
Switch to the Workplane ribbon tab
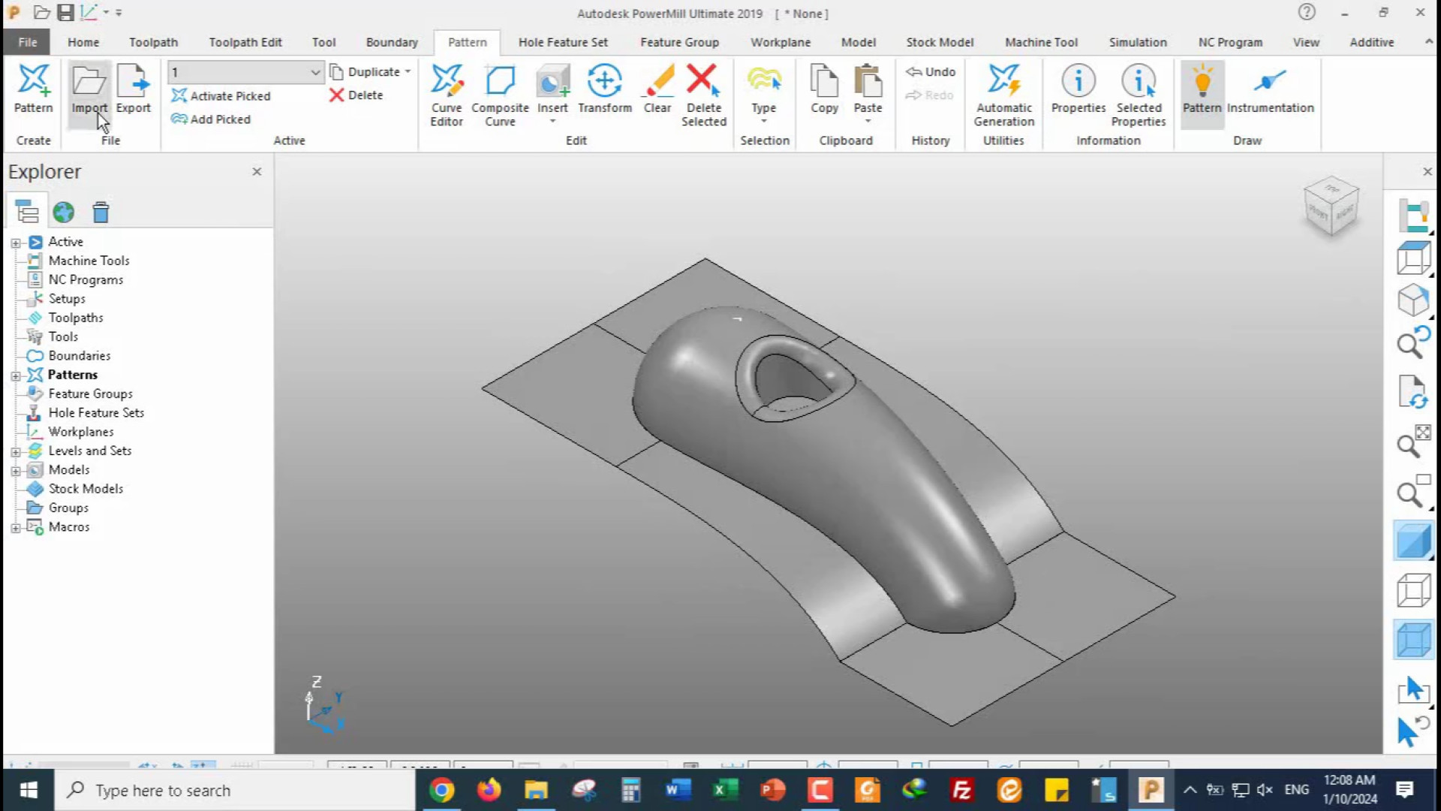click(781, 42)
